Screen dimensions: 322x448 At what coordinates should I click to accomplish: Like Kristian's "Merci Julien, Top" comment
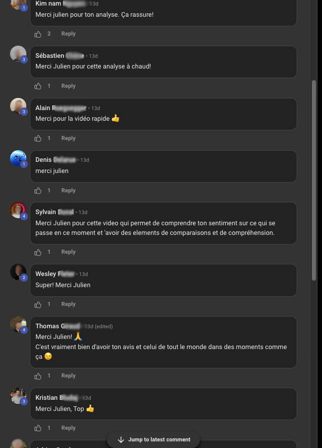coord(38,428)
